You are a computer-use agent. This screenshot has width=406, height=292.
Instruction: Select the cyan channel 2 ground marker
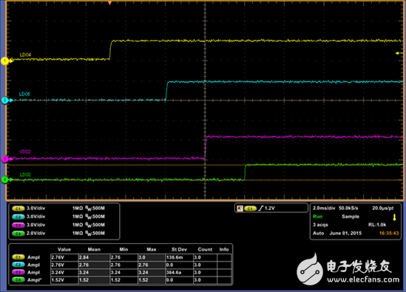coord(4,101)
